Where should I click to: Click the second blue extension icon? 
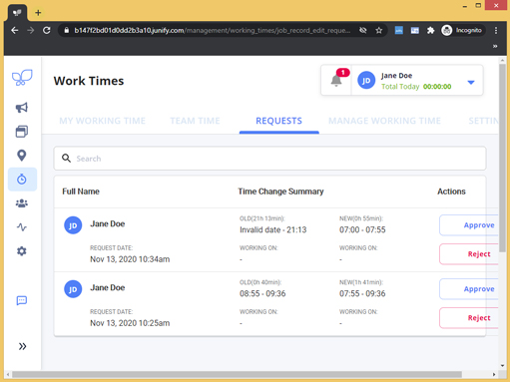[415, 30]
